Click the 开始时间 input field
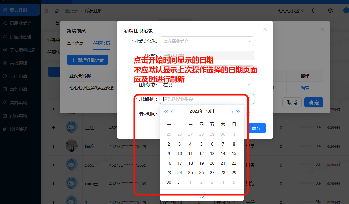 (x=204, y=99)
